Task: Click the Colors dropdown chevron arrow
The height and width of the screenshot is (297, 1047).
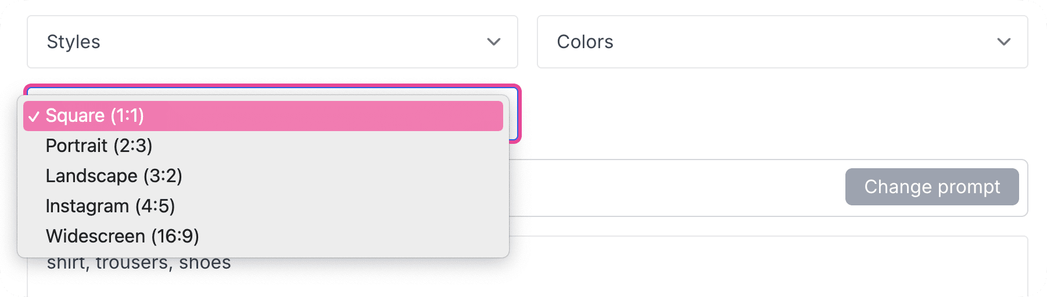Action: click(x=1003, y=42)
